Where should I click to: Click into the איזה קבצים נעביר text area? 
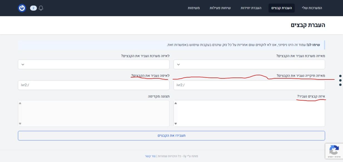[249, 113]
